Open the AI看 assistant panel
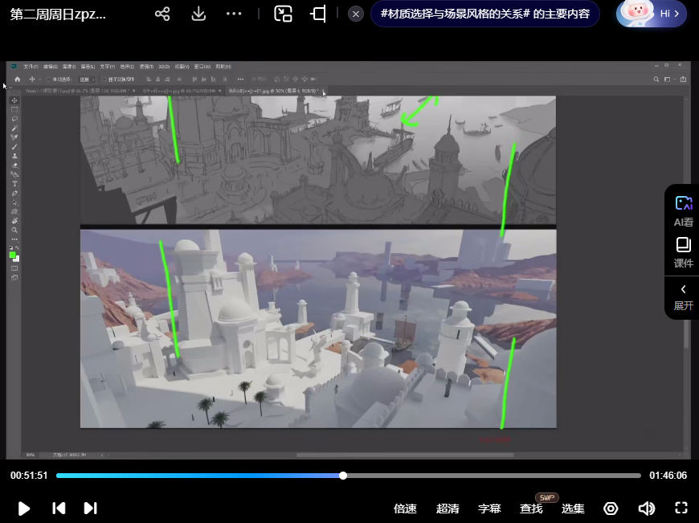The width and height of the screenshot is (699, 523). (683, 211)
